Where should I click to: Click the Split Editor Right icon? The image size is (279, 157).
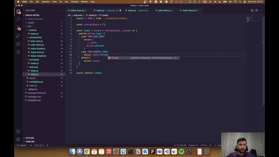tap(257, 10)
